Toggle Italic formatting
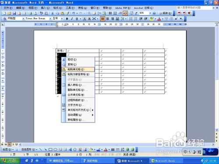Screen dimensions: 219x164 coord(72,19)
